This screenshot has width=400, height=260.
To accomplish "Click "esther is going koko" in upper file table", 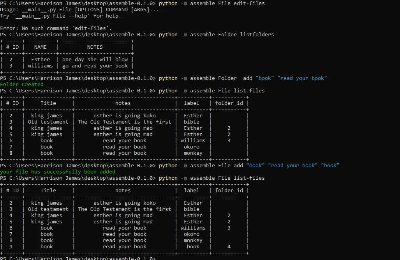I will coord(125,116).
